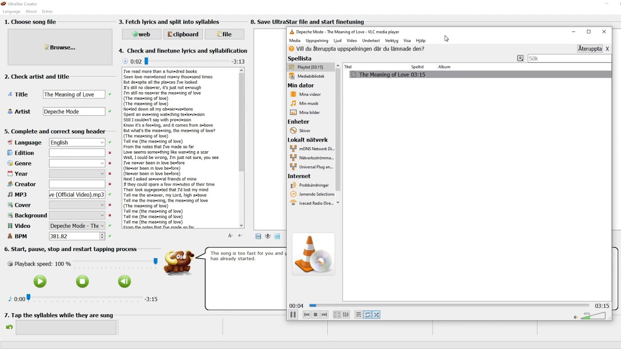The height and width of the screenshot is (349, 621).
Task: Toggle VLC playlist view mode icon
Action: (520, 58)
